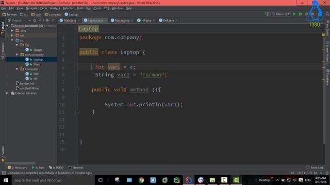
Task: Close the Main.java tab
Action: pyautogui.click(x=79, y=21)
